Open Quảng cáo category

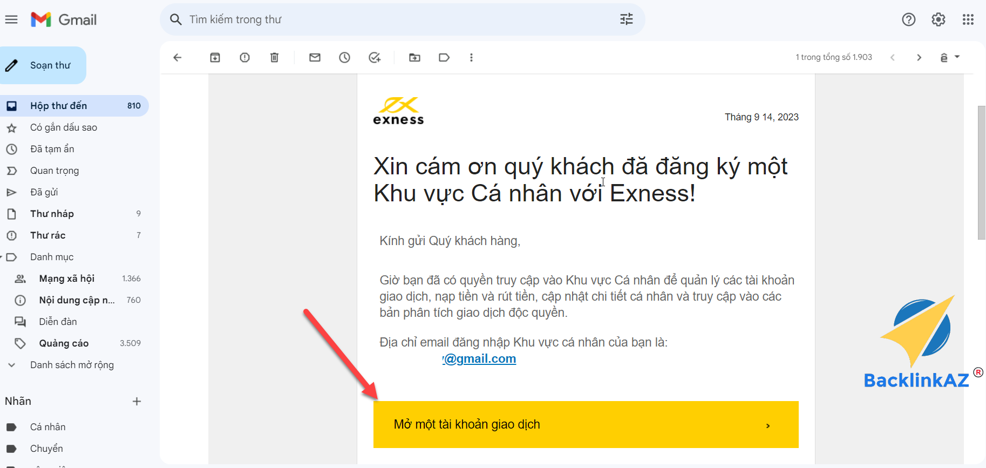click(x=73, y=343)
